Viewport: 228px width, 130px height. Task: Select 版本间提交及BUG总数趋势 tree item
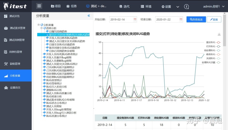pyautogui.click(x=65, y=48)
